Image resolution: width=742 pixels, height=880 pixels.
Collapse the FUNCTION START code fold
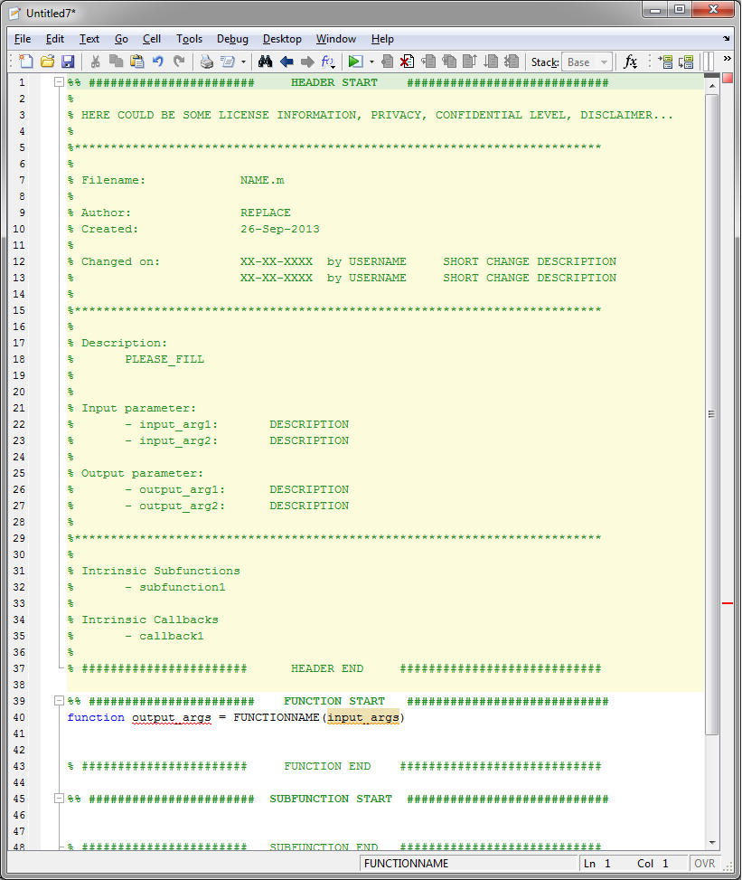pyautogui.click(x=59, y=700)
